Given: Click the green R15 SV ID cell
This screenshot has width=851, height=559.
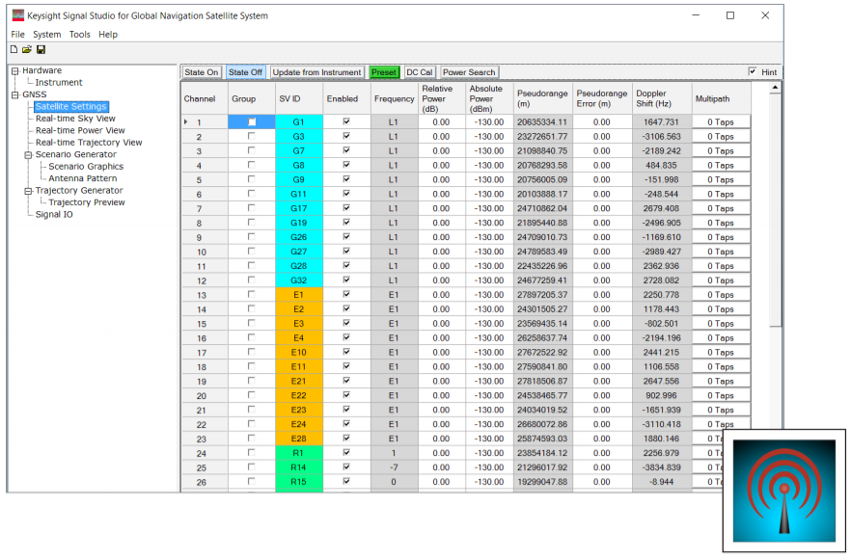Looking at the screenshot, I should point(299,482).
